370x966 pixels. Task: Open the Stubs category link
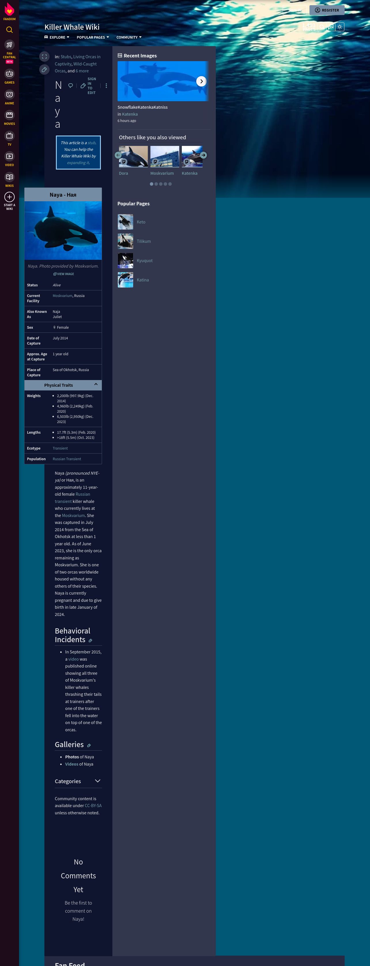click(x=66, y=57)
